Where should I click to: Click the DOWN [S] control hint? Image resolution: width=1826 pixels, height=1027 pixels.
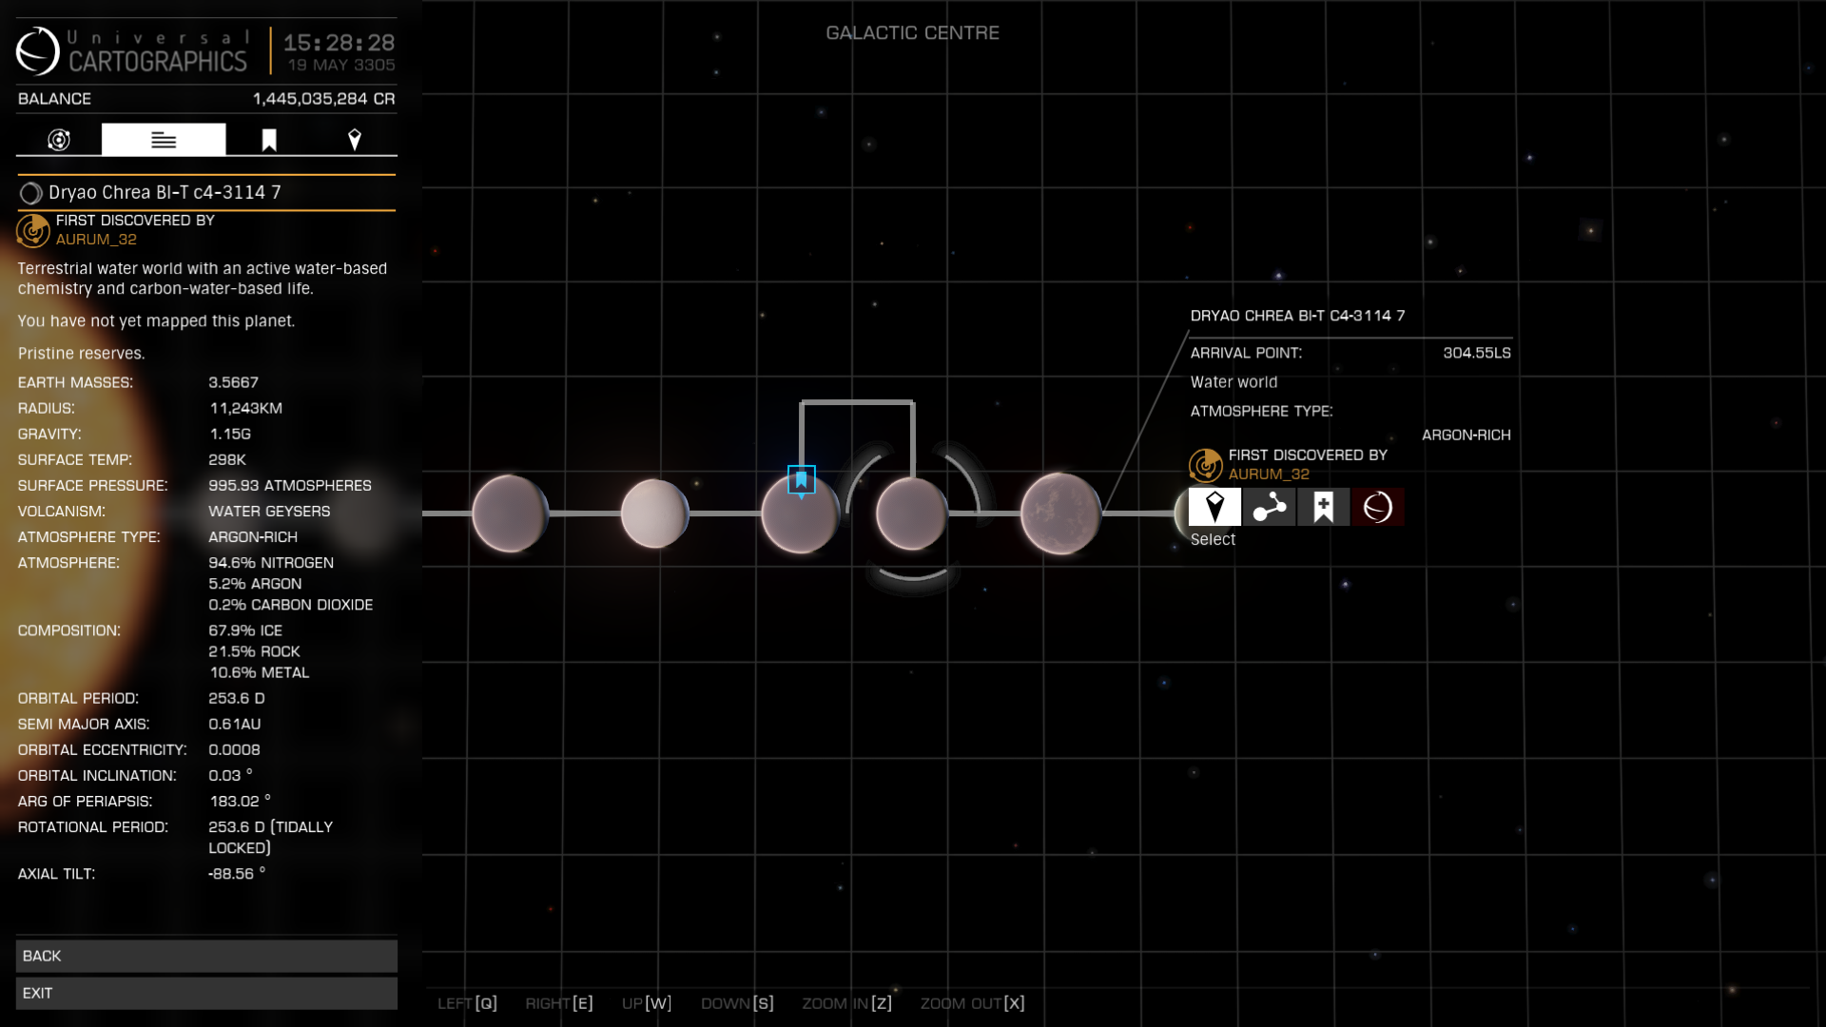tap(737, 1003)
